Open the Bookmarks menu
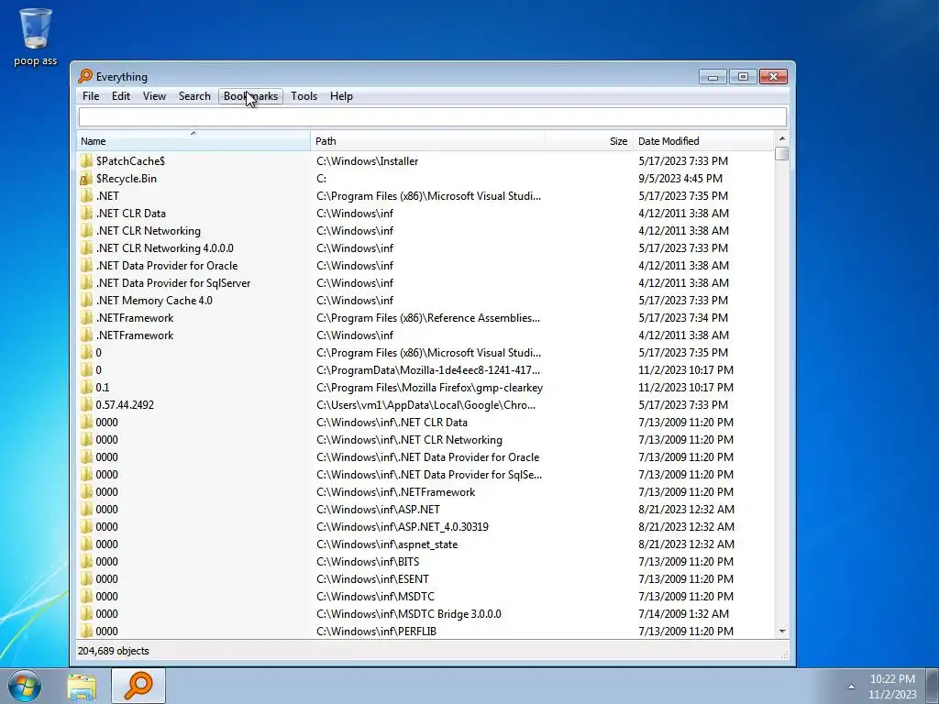 [250, 95]
